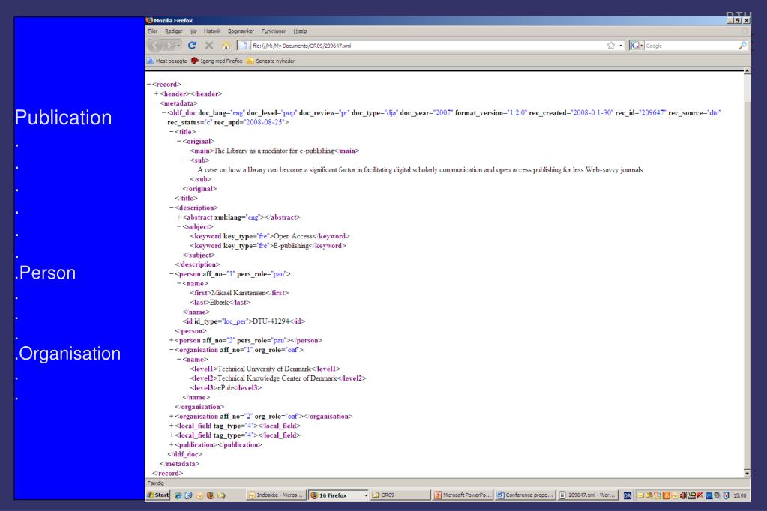Open the 16 Firefox taskbar group
The height and width of the screenshot is (511, 767).
(338, 495)
